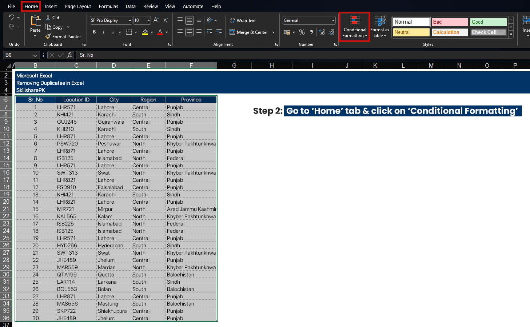Screen dimensions: 530x327
Task: Apply the Good cell style
Action: pos(489,22)
